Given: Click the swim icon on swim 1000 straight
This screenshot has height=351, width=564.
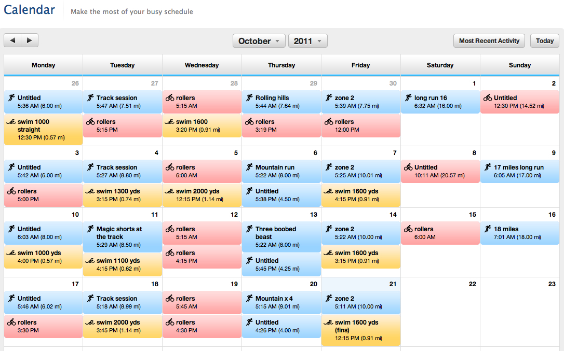Looking at the screenshot, I should pos(11,122).
